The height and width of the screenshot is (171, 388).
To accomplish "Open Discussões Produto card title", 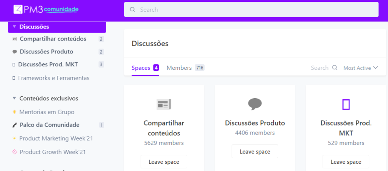I will click(x=255, y=123).
